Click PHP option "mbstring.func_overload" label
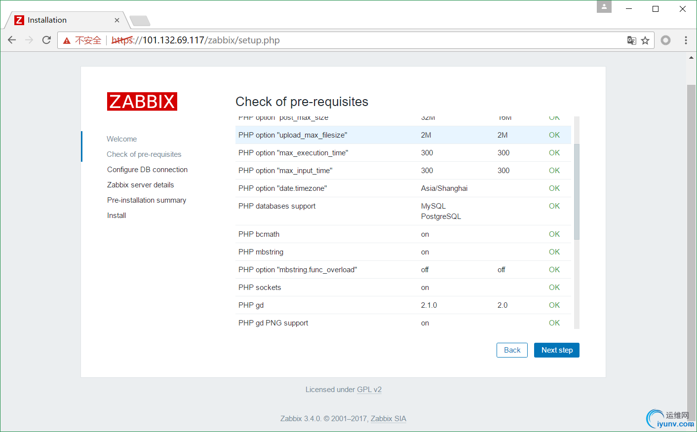This screenshot has height=432, width=697. click(x=298, y=270)
